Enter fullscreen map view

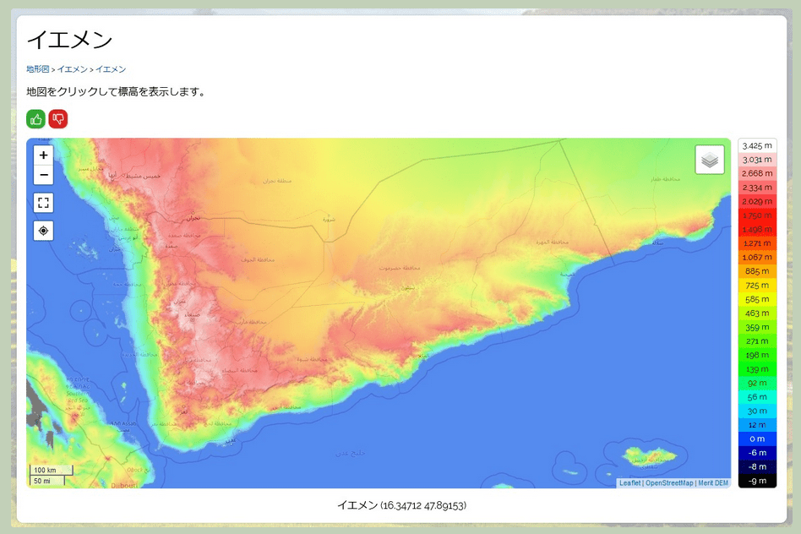click(x=44, y=203)
